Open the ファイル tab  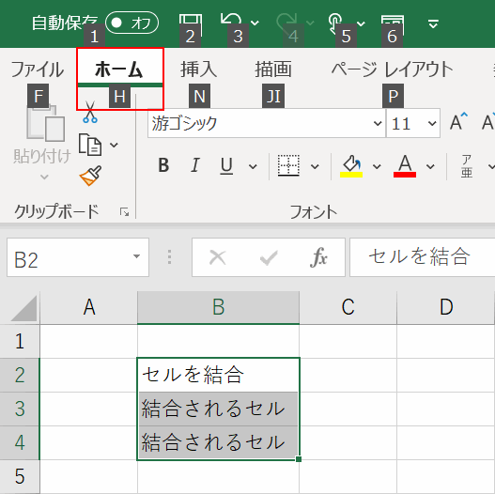click(38, 69)
